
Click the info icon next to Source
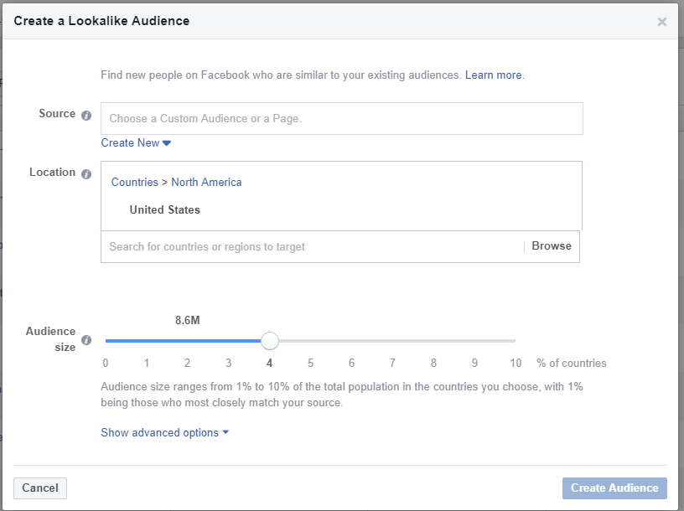pos(86,116)
